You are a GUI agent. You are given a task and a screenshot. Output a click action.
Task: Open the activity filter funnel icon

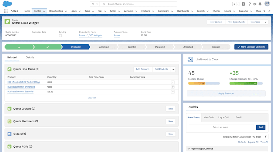[x=266, y=136]
